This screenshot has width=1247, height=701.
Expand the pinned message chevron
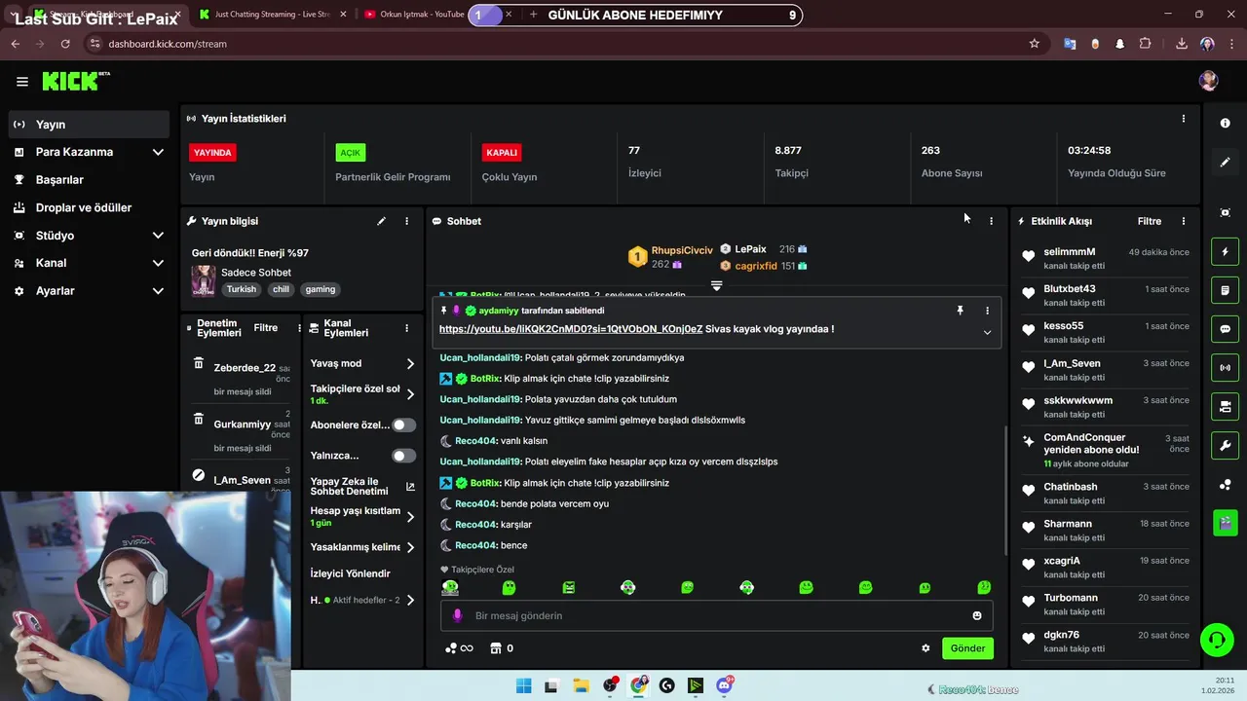987,332
